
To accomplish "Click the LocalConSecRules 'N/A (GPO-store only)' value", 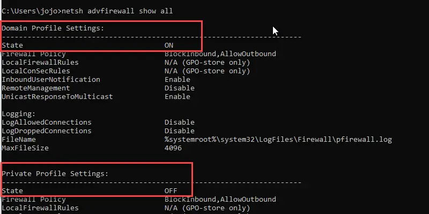I will 208,71.
